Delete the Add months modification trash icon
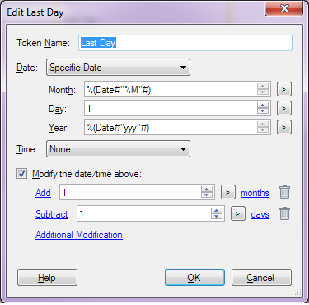The height and width of the screenshot is (305, 309). click(284, 192)
